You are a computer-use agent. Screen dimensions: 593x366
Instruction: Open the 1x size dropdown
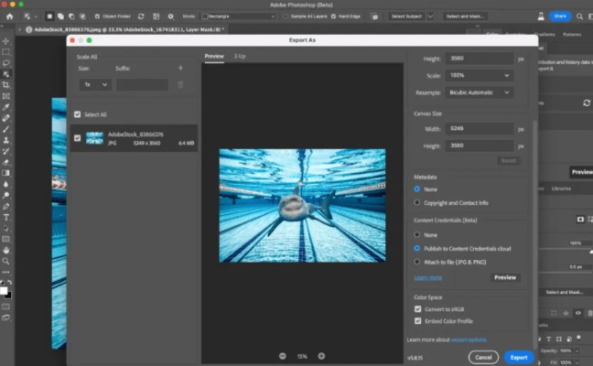coord(94,84)
